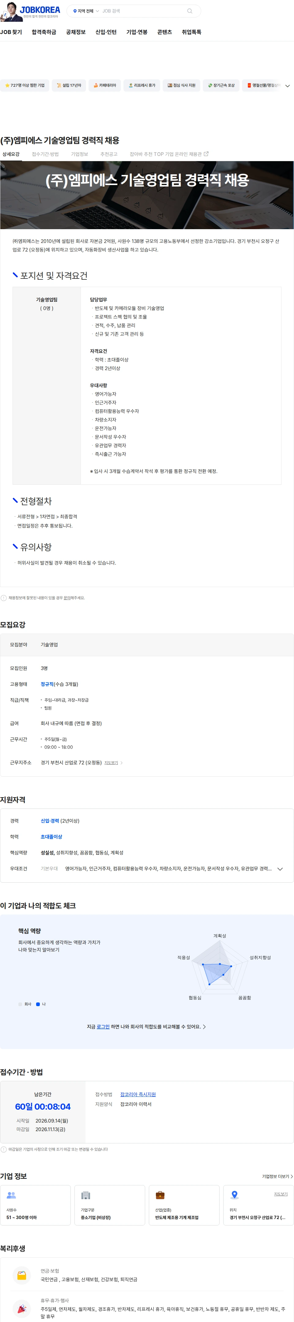Select the 727명 이상 찜한 기업 tag
The width and height of the screenshot is (294, 1322).
[x=24, y=85]
